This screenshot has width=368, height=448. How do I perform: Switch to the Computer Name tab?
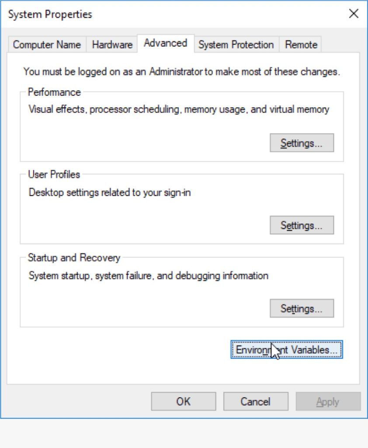47,45
